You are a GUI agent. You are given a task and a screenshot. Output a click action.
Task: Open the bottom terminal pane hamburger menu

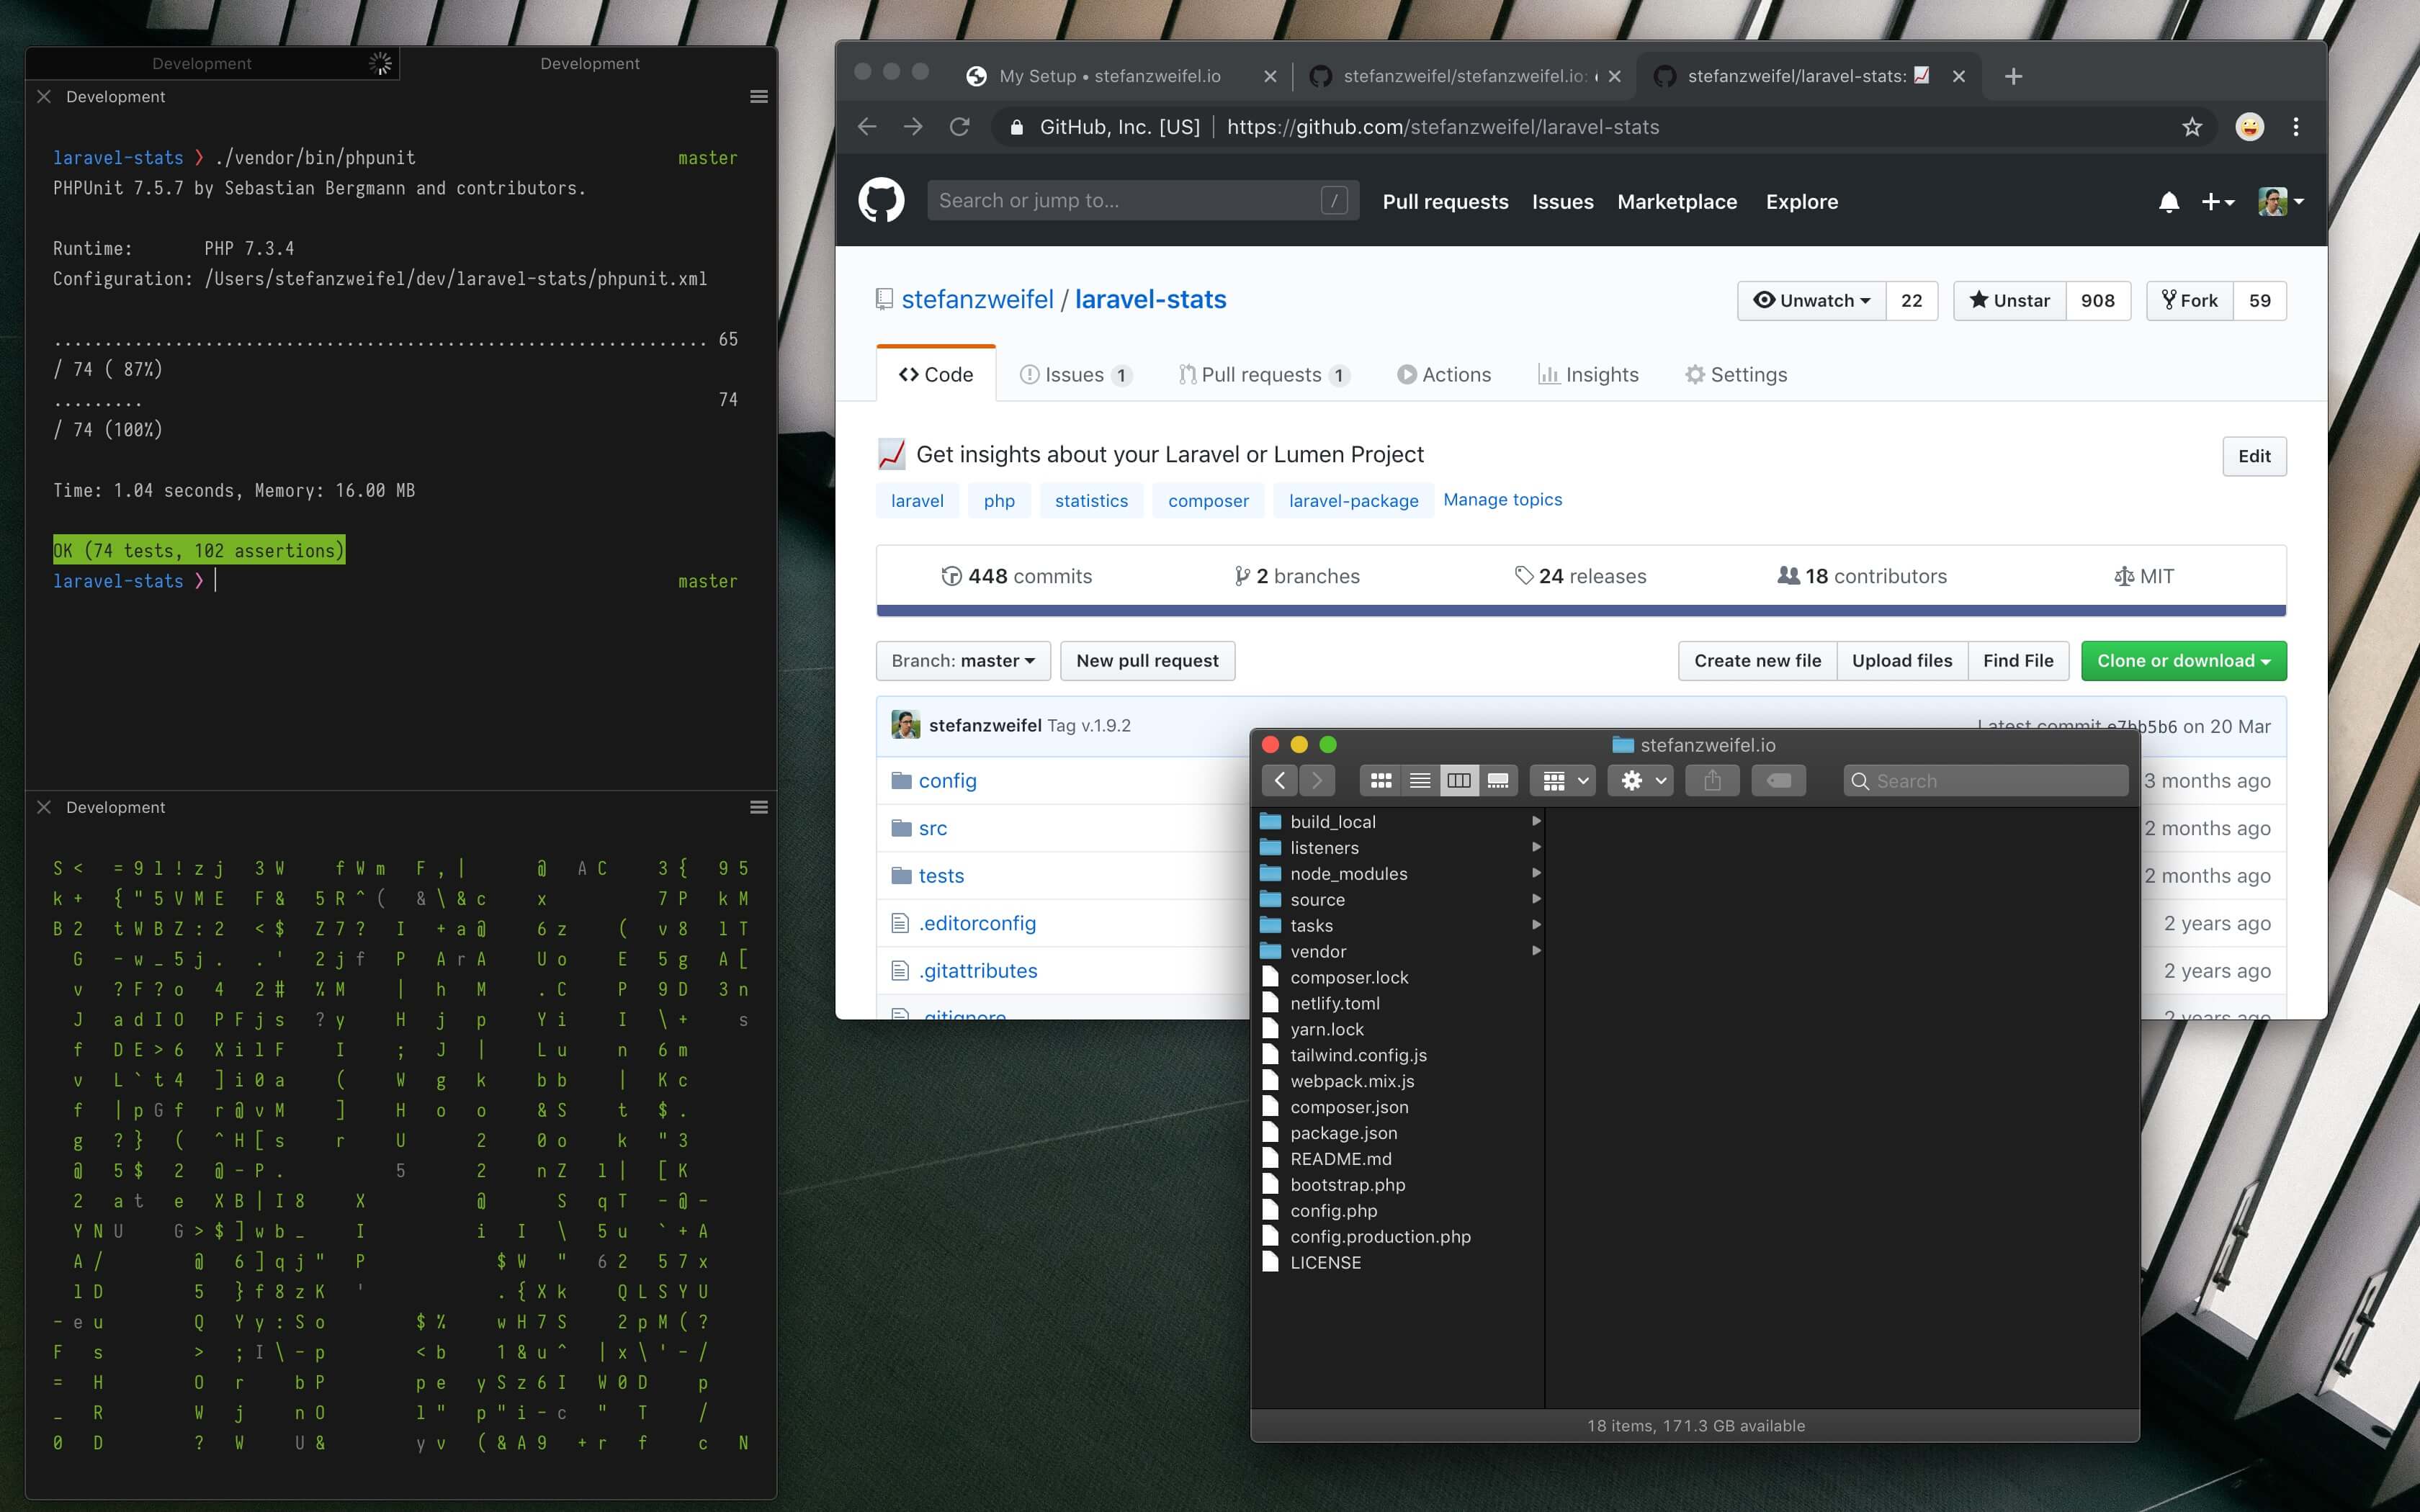click(x=759, y=808)
